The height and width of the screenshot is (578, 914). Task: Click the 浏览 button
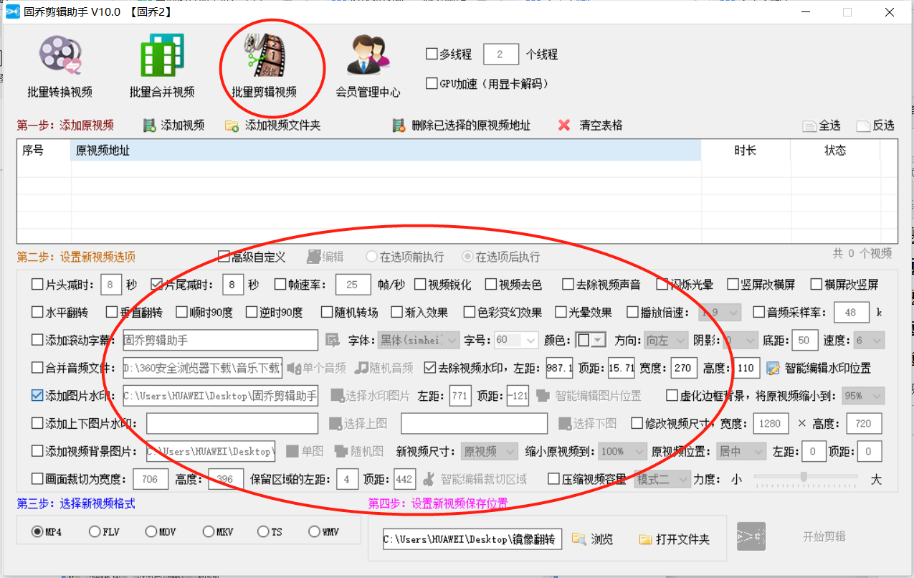[x=593, y=539]
